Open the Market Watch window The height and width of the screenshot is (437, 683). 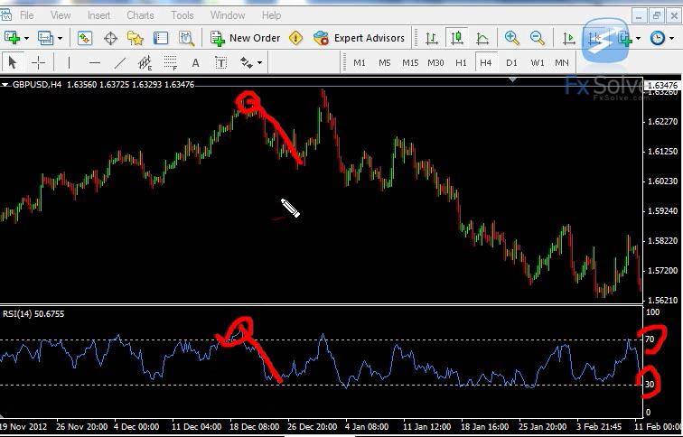[85, 38]
